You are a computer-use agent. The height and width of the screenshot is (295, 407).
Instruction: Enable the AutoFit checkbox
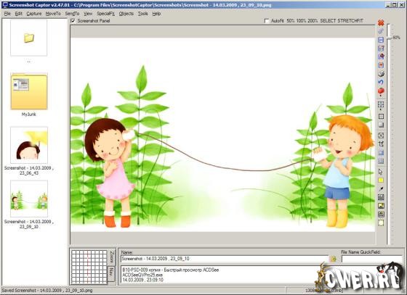[x=267, y=21]
